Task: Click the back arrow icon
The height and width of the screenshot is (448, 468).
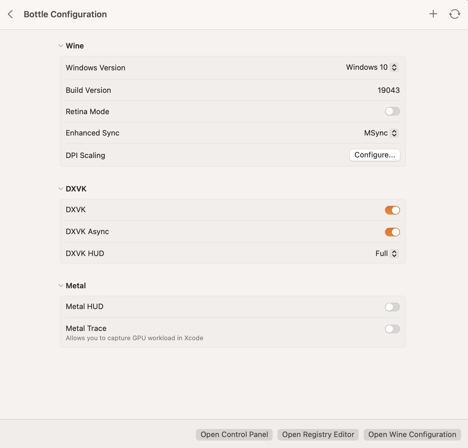Action: pyautogui.click(x=10, y=14)
